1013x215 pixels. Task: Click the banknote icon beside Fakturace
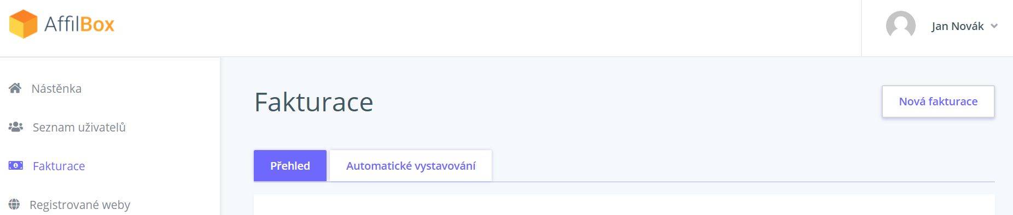15,165
